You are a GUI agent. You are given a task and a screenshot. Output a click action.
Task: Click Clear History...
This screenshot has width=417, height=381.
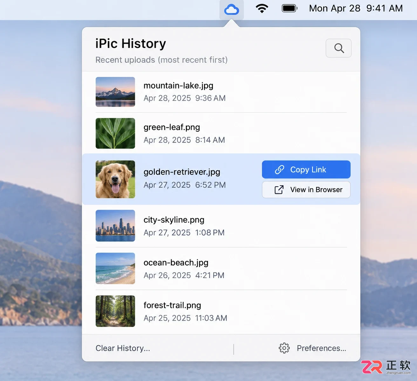pyautogui.click(x=123, y=348)
